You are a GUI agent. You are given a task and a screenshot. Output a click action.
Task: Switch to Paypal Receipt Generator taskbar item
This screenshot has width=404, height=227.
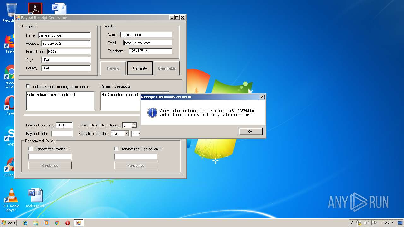click(78, 223)
